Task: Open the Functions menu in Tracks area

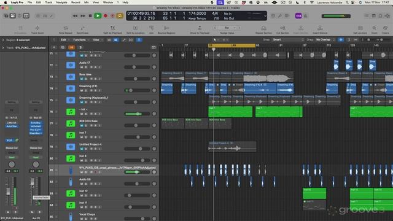Action: pyautogui.click(x=80, y=40)
